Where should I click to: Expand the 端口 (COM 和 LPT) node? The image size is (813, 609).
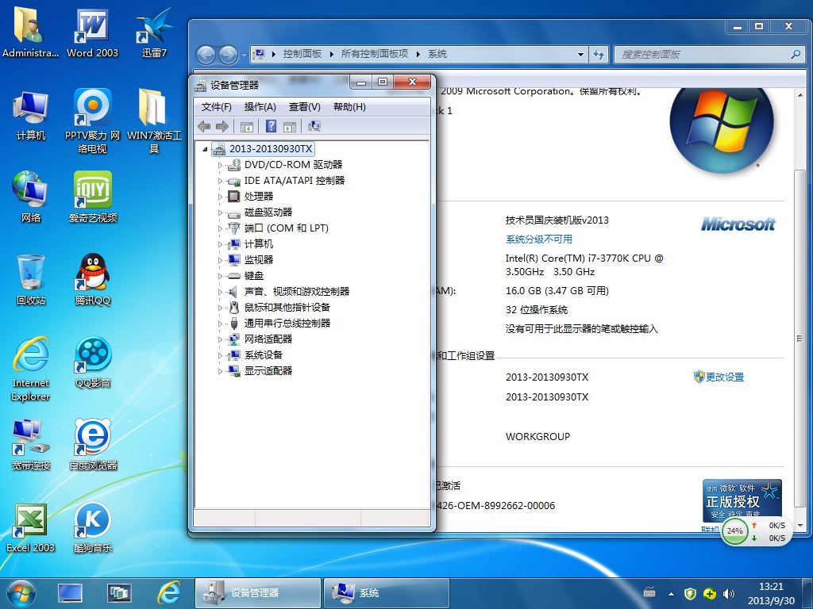coord(220,228)
